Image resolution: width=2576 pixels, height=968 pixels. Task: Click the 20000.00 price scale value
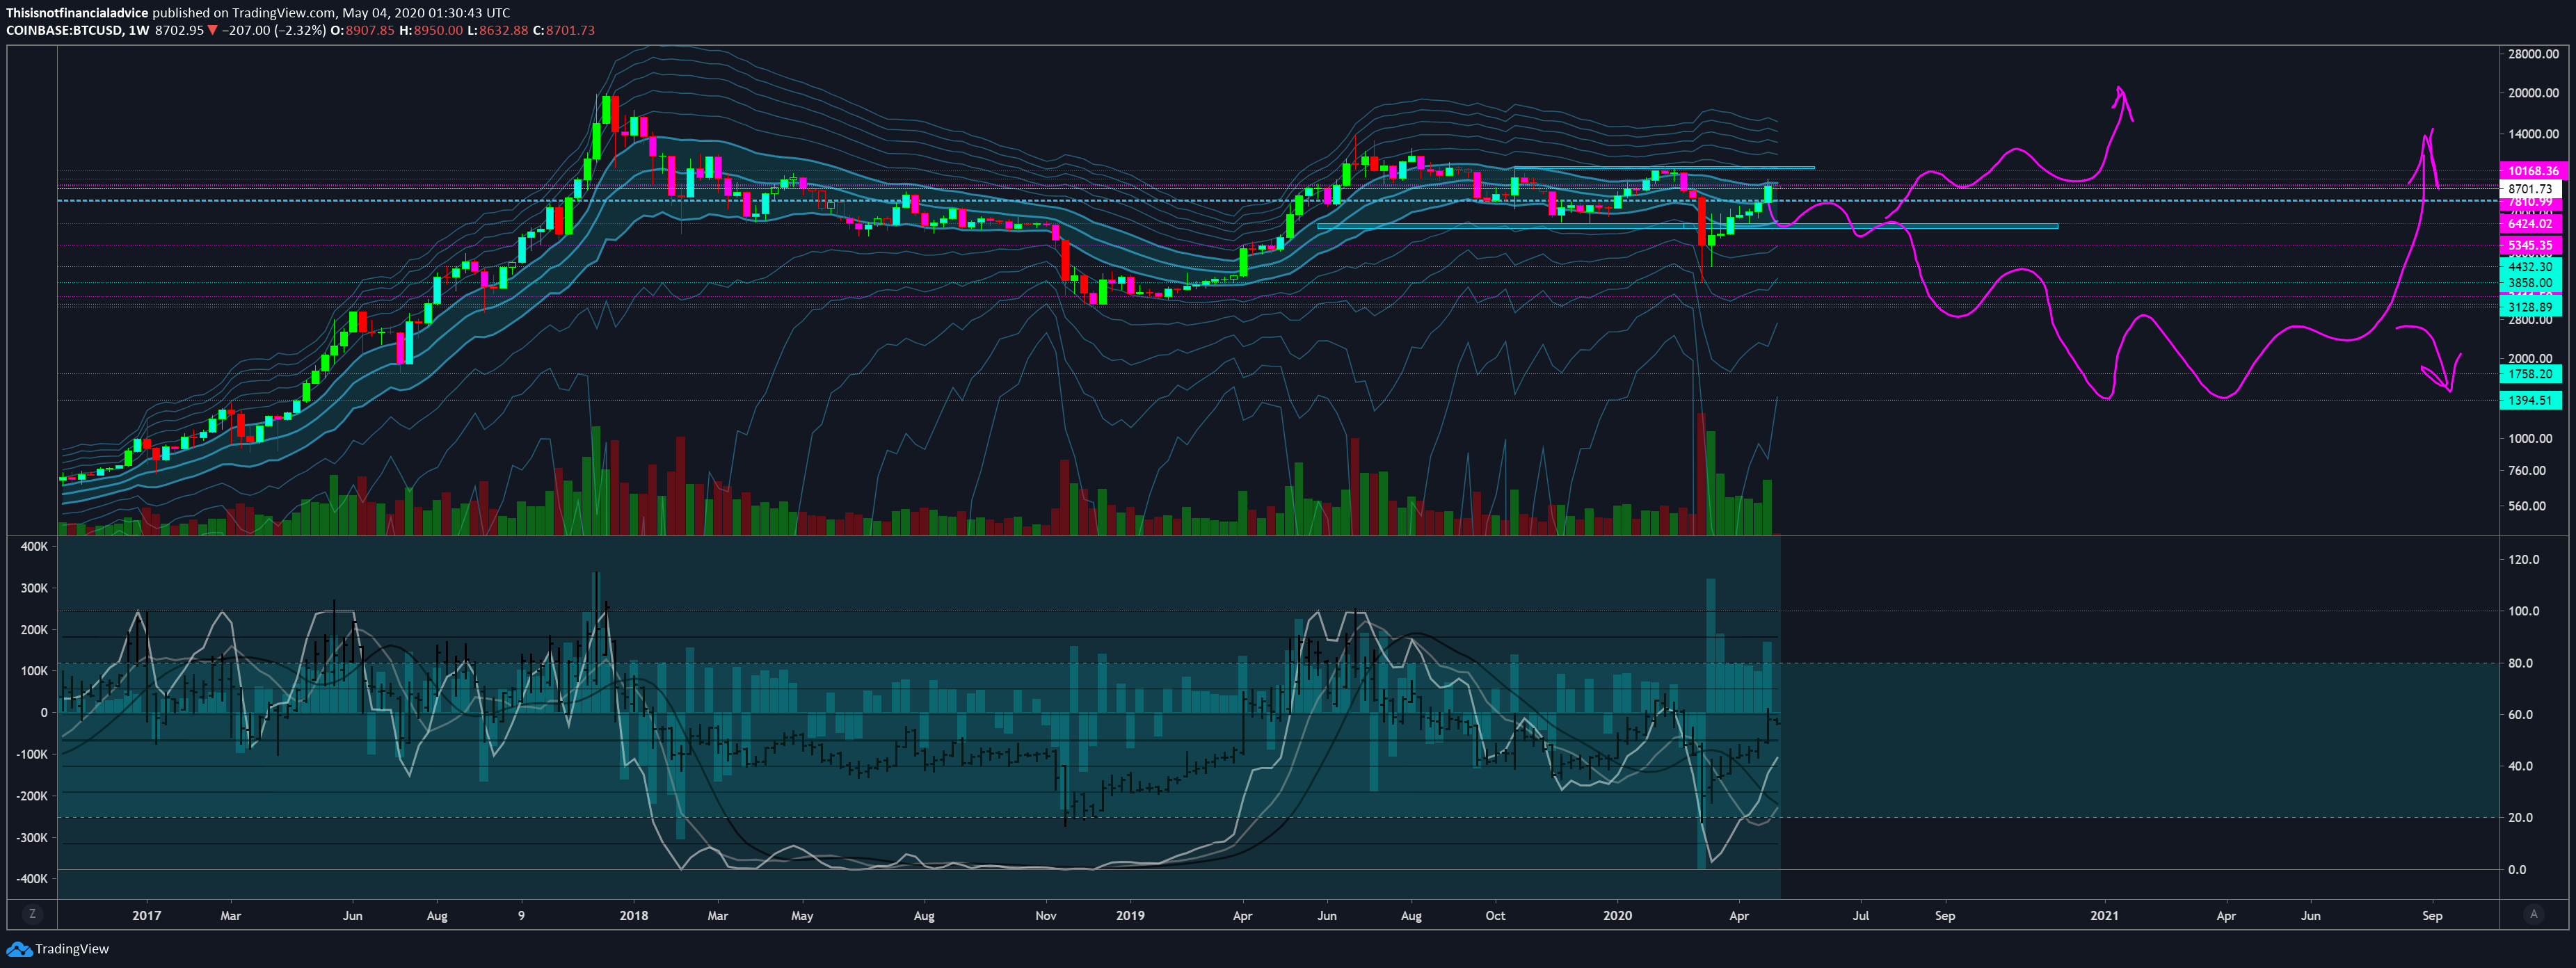pos(2533,93)
